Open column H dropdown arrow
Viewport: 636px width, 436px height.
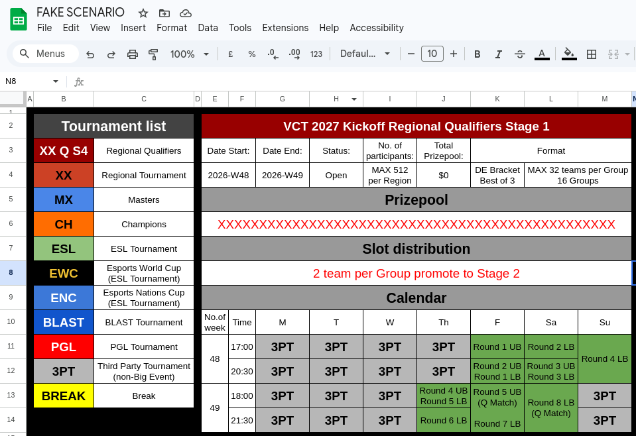(354, 99)
